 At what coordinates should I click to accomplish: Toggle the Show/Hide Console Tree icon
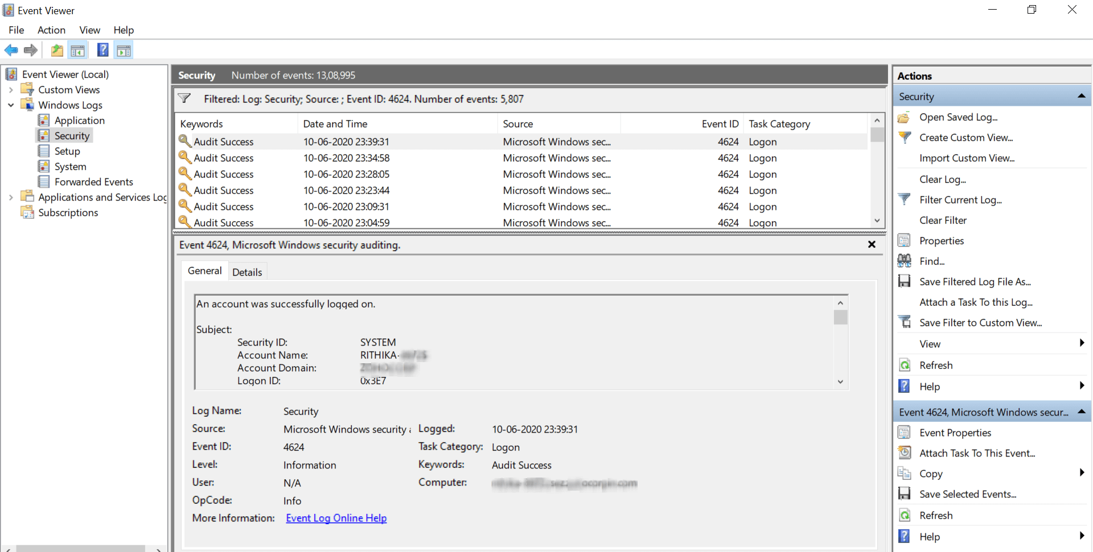(78, 51)
